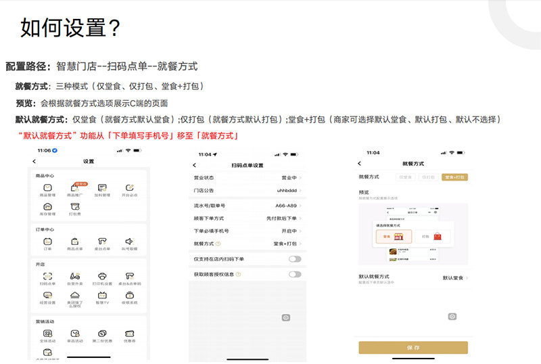Tap the 打包 option in the preview

coord(432,237)
